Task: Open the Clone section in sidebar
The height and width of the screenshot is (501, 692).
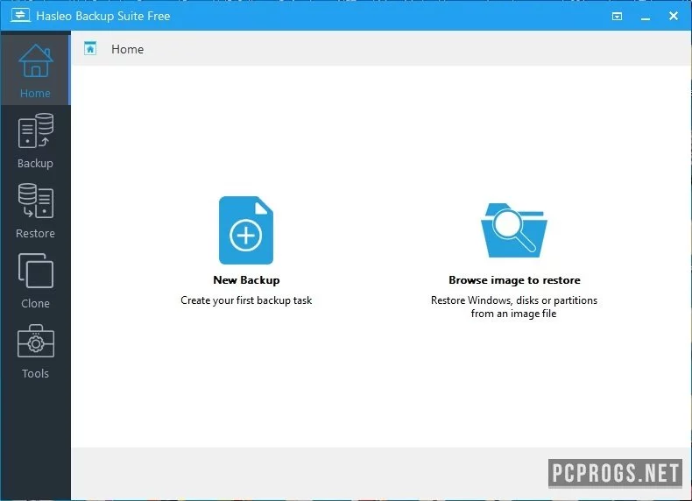Action: pyautogui.click(x=35, y=281)
